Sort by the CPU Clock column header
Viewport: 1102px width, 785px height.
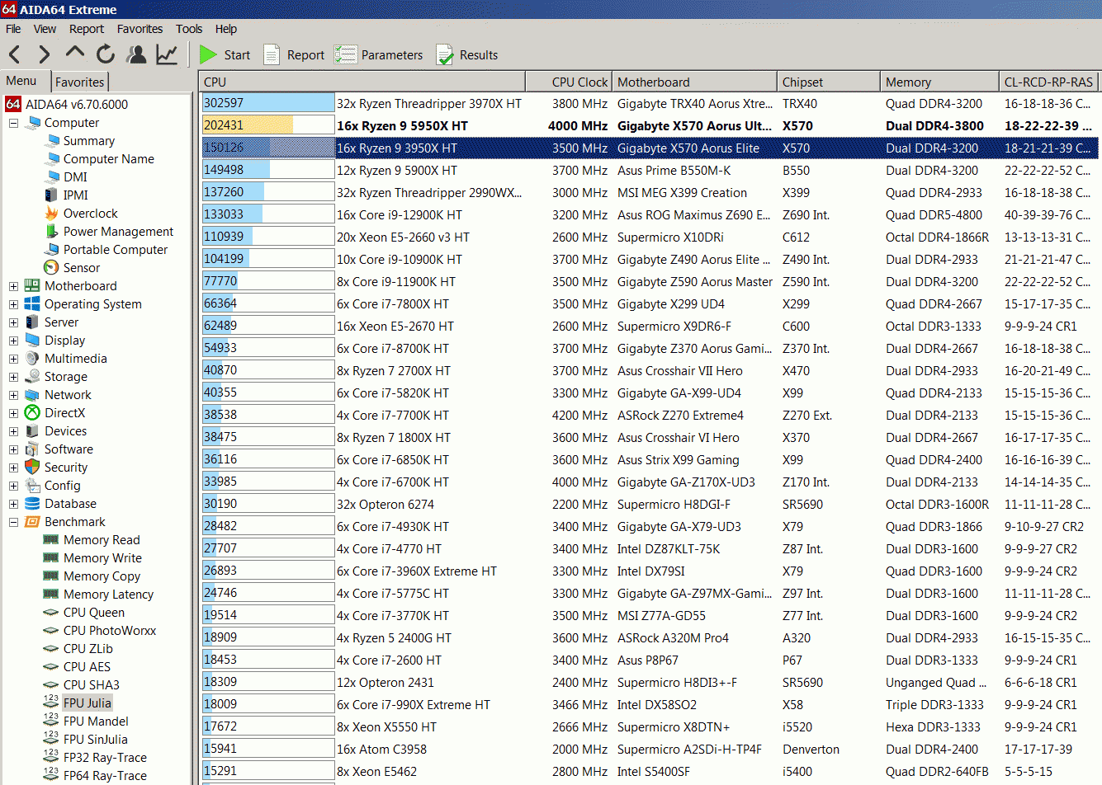pyautogui.click(x=569, y=82)
